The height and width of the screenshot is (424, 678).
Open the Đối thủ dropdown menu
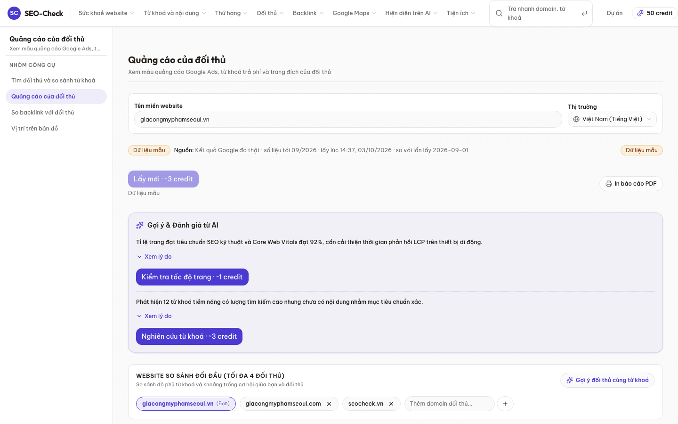[x=270, y=13]
